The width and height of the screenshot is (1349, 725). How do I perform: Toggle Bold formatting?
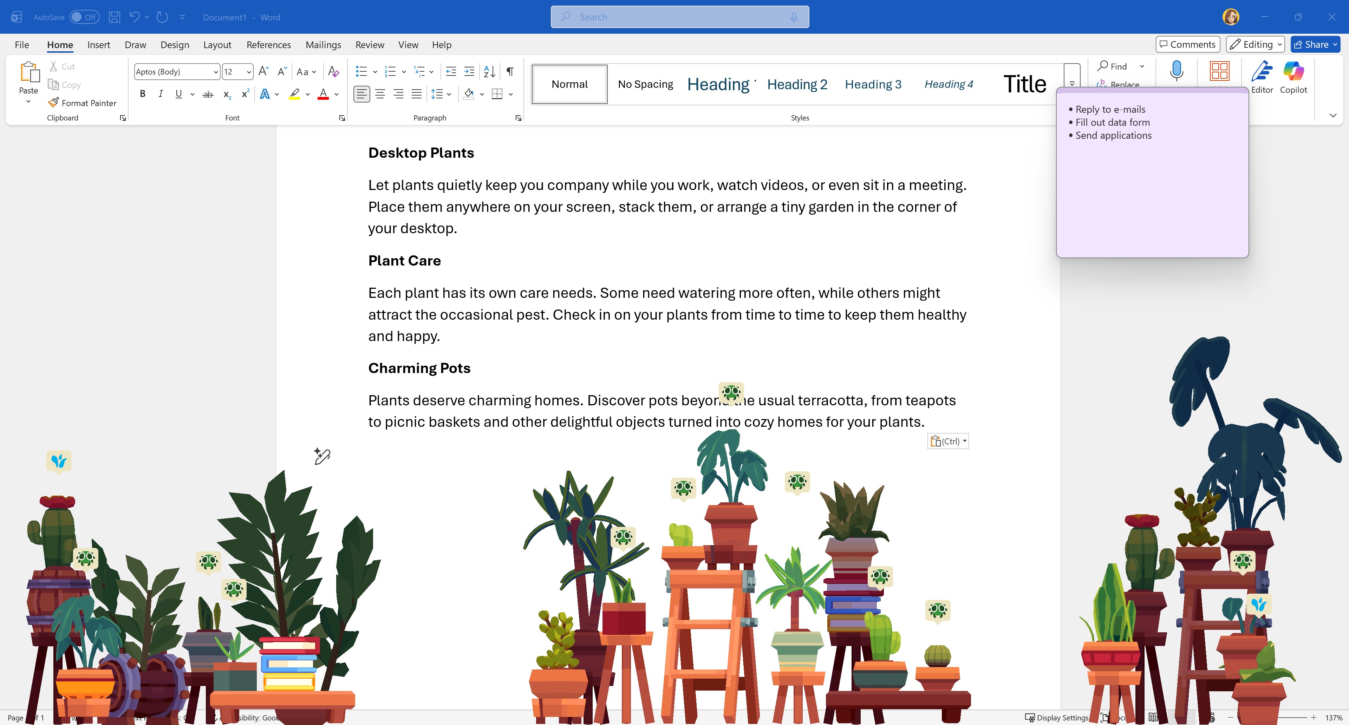142,94
